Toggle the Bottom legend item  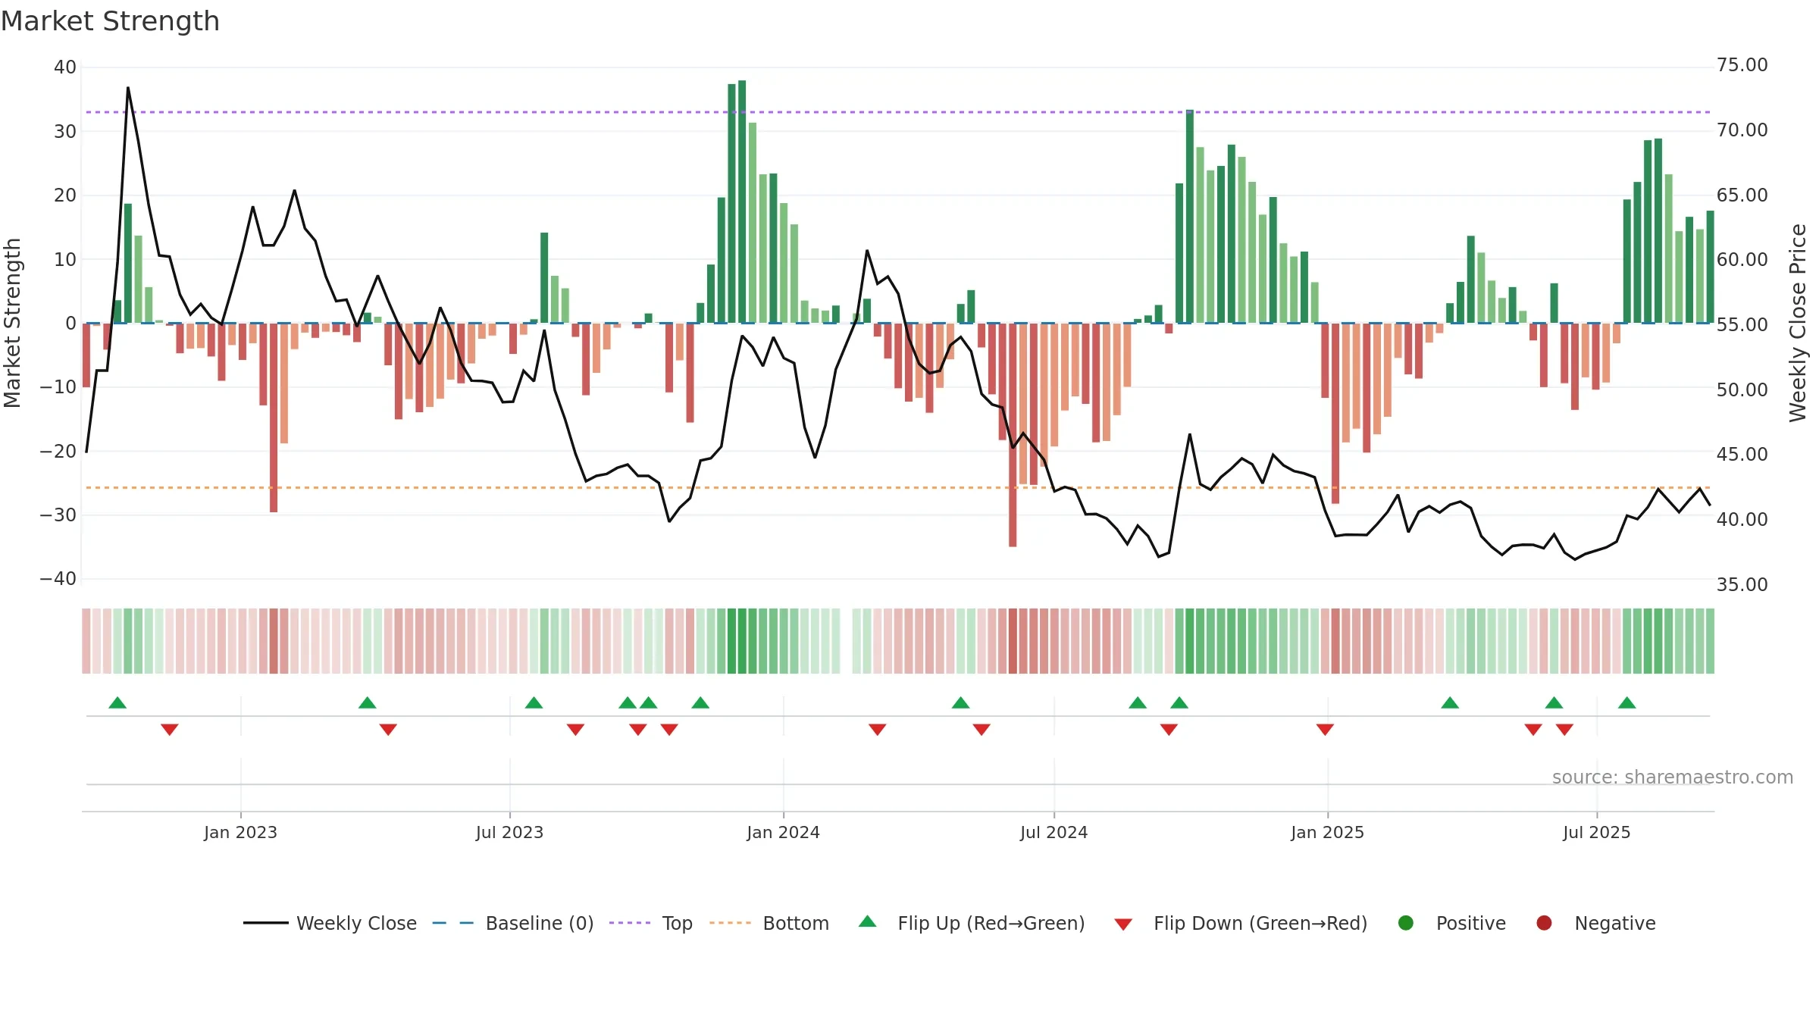pos(769,923)
